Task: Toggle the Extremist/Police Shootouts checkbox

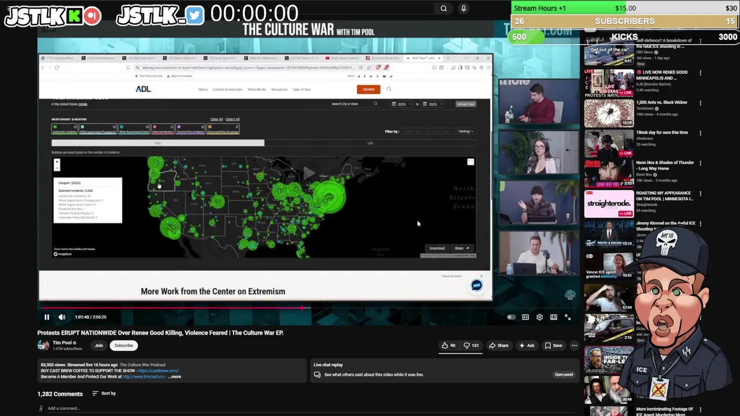Action: pyautogui.click(x=210, y=127)
